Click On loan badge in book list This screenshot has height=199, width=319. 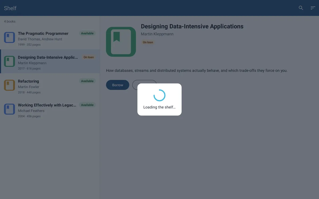click(89, 57)
